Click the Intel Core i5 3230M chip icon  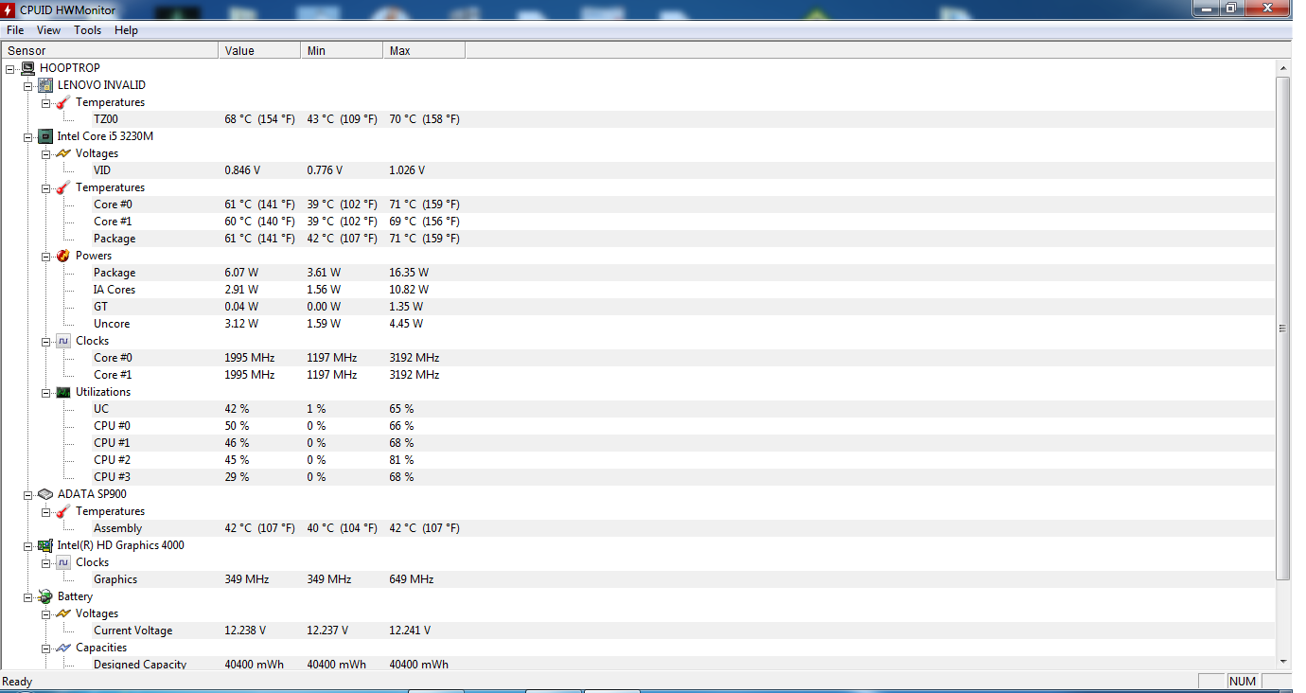coord(45,136)
